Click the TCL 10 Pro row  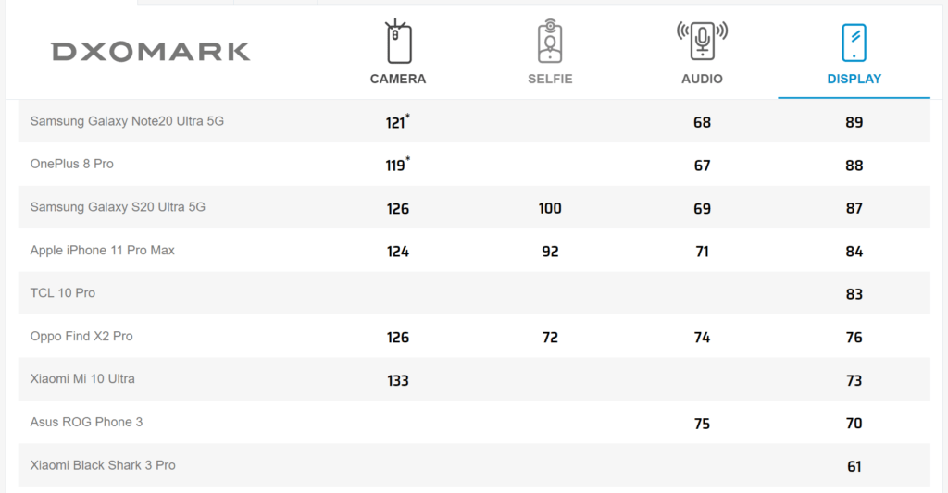(x=63, y=293)
